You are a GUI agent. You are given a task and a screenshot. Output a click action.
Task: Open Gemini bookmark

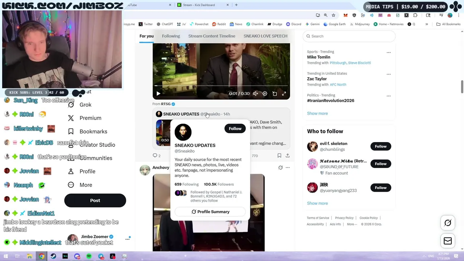point(312,24)
